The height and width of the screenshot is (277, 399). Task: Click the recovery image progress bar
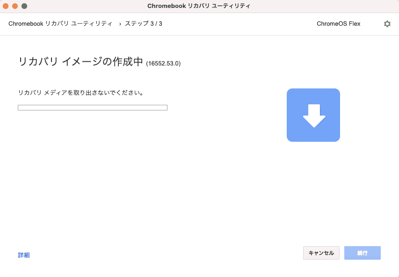(93, 108)
